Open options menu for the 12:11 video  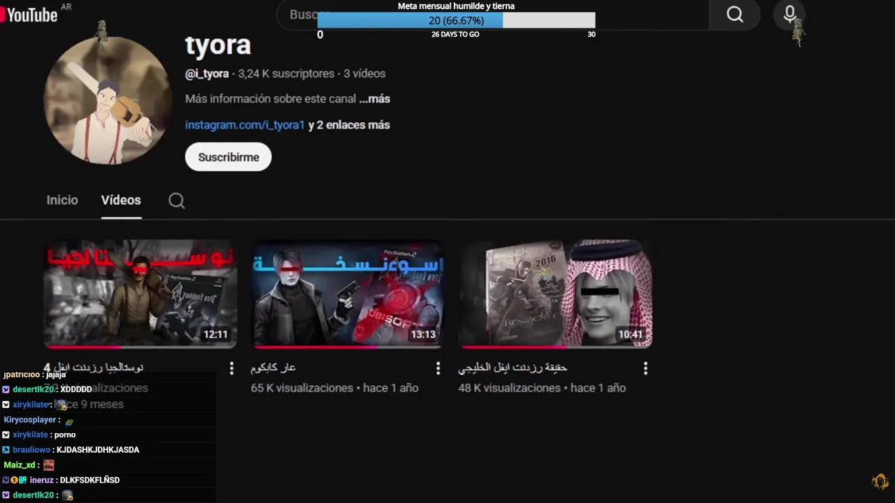click(x=231, y=368)
